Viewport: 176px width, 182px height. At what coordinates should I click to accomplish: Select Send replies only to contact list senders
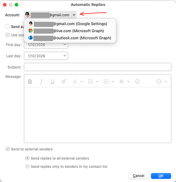[x=27, y=166]
